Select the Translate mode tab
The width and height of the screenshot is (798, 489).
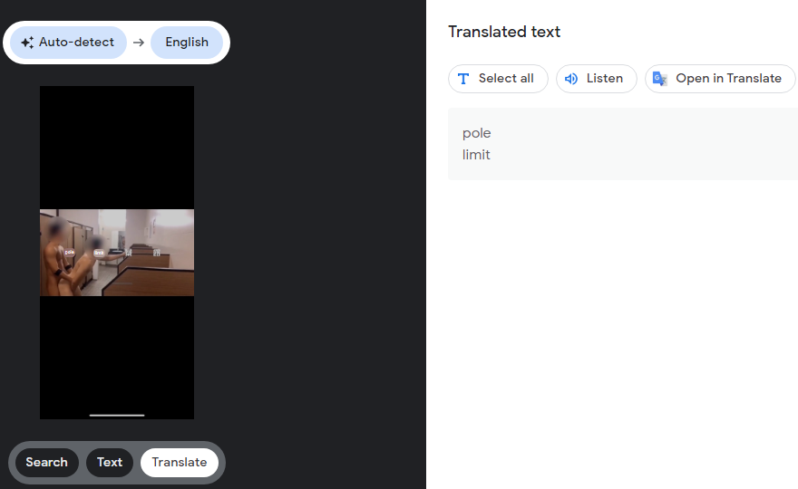180,462
